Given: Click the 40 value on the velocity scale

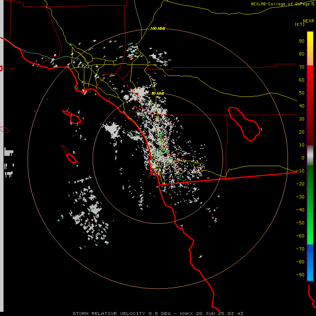Looking at the screenshot, I should [302, 106].
